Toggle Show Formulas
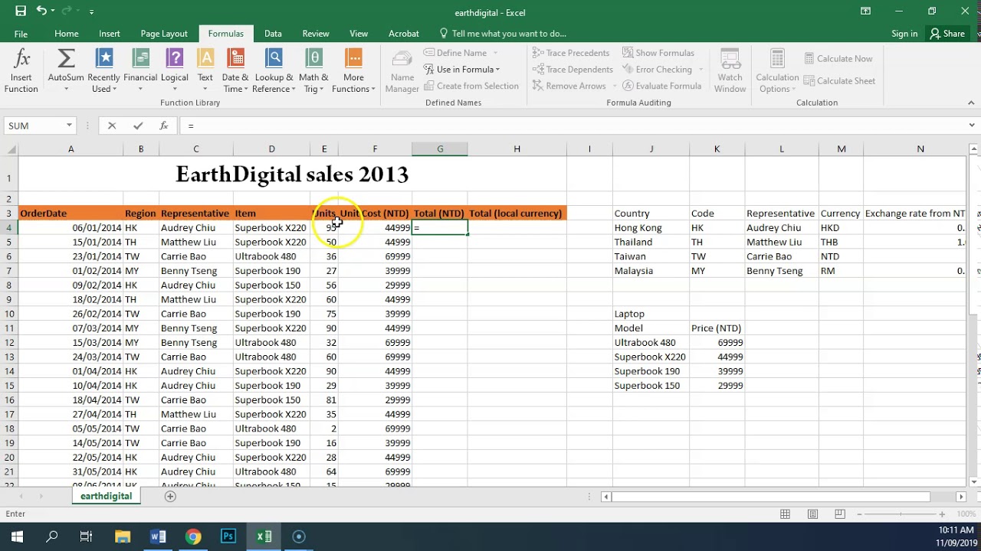The image size is (981, 551). 658,53
